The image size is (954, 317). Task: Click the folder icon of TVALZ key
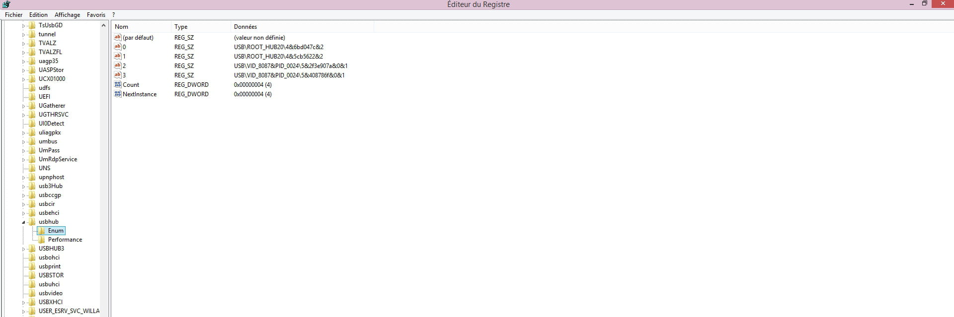pyautogui.click(x=32, y=43)
